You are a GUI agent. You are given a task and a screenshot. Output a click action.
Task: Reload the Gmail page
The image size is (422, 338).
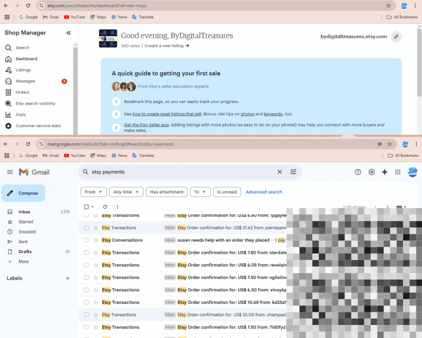(x=28, y=144)
